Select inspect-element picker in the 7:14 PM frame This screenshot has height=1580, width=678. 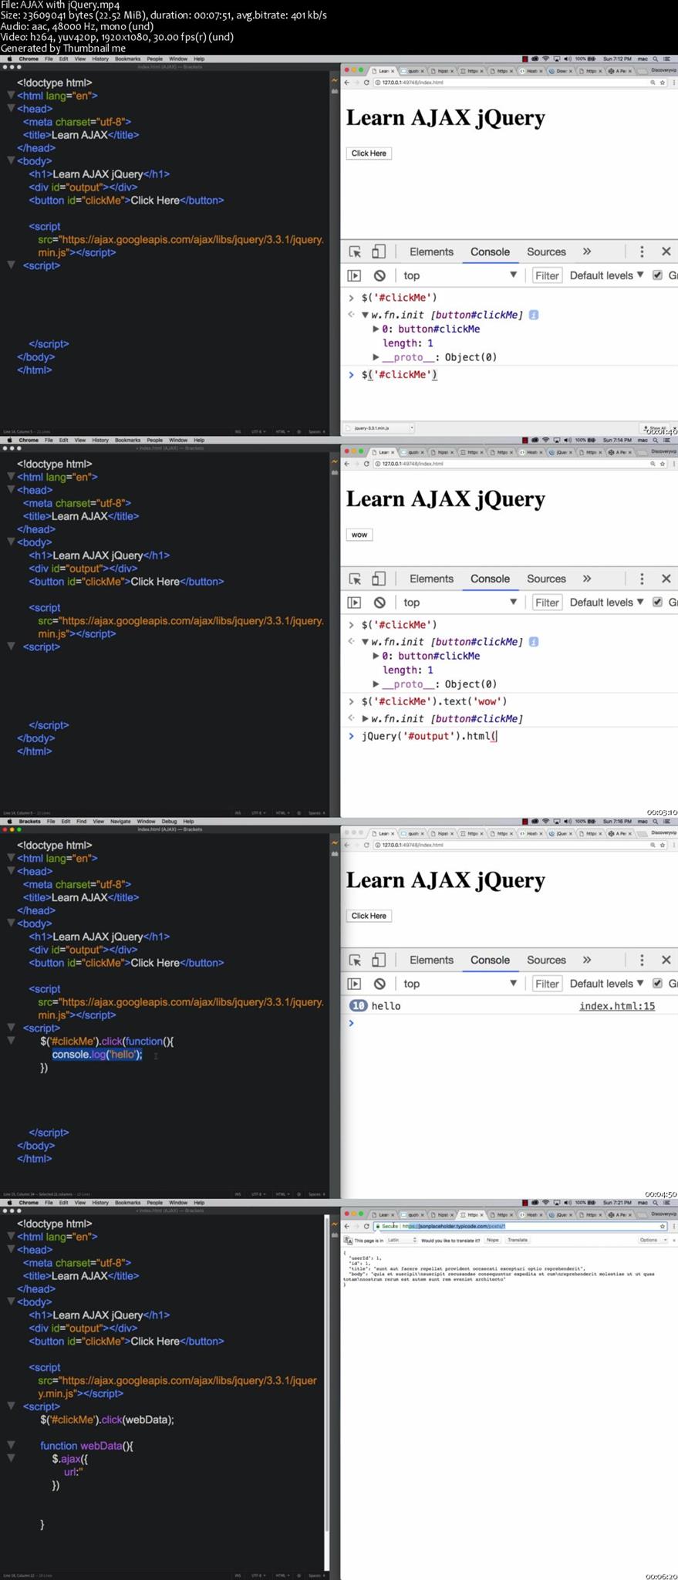355,579
